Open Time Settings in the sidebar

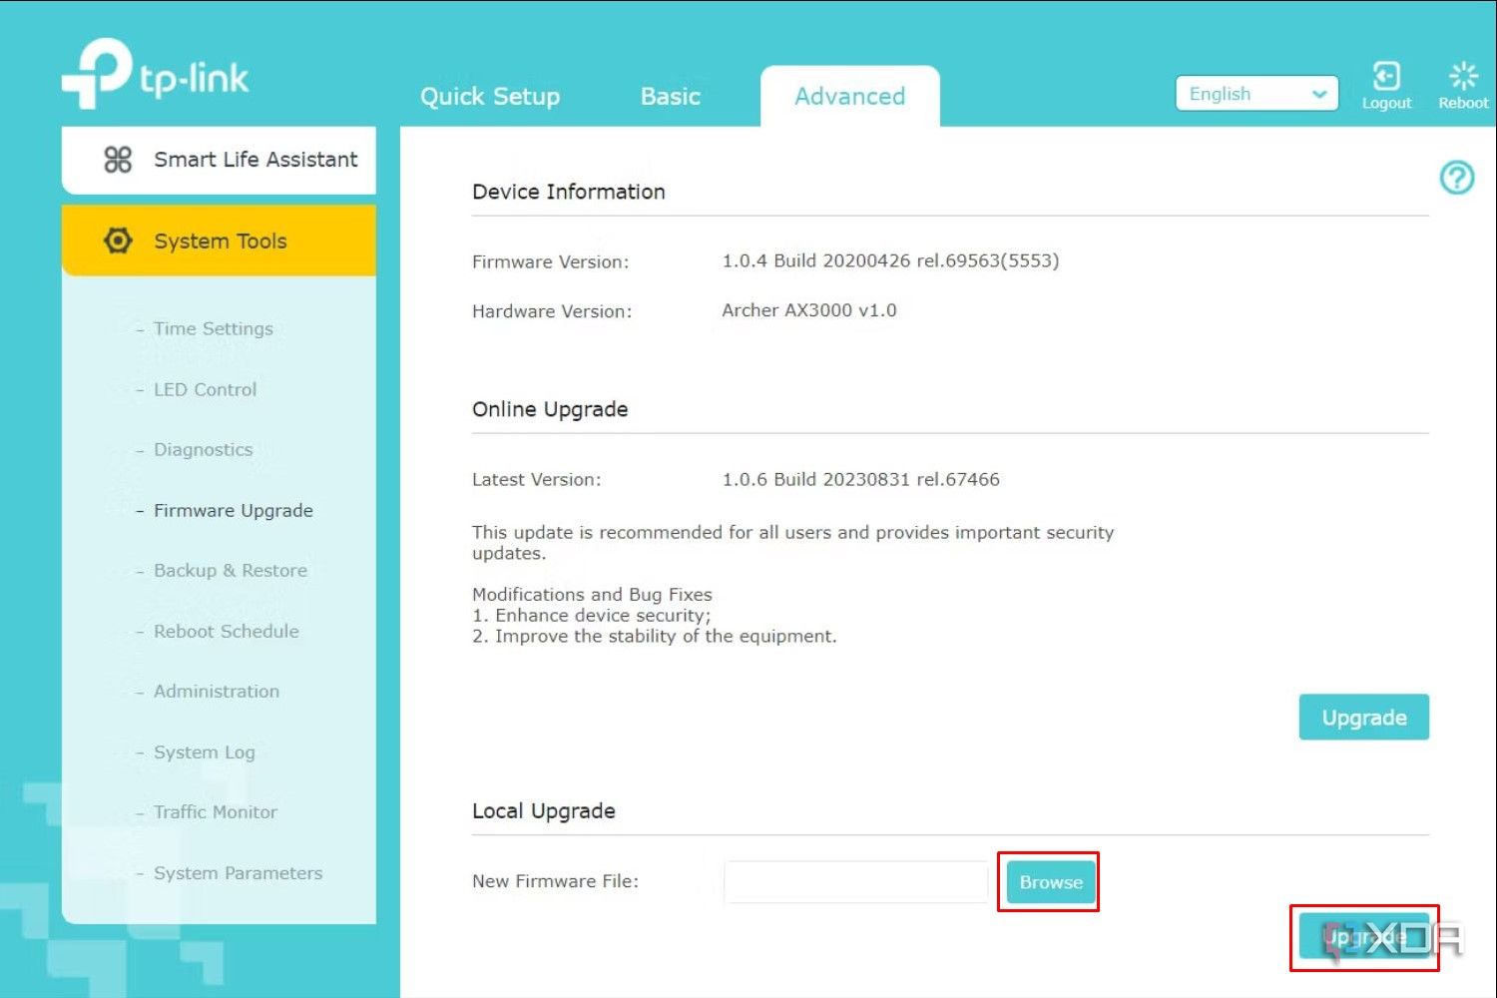(213, 328)
